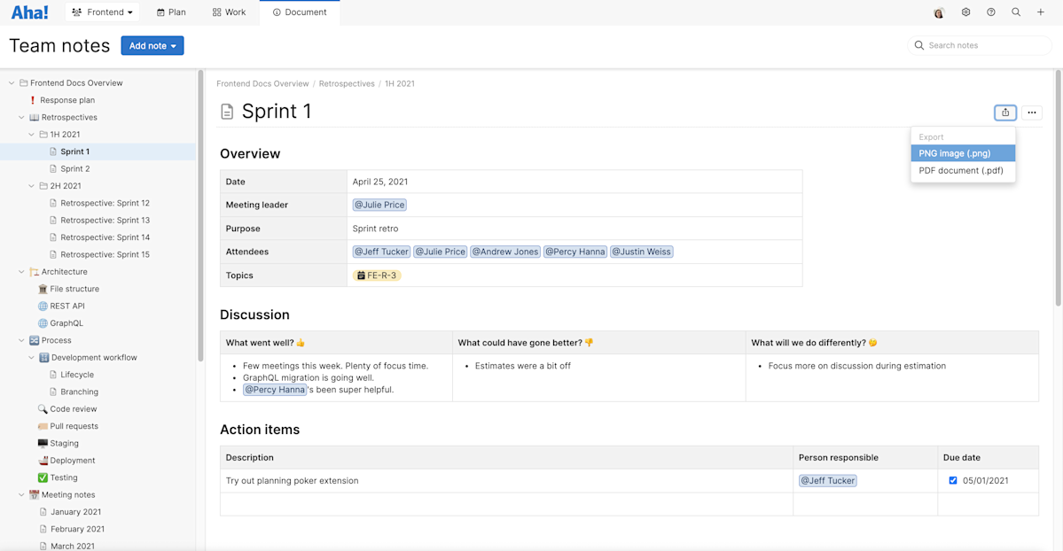Viewport: 1063px width, 551px height.
Task: Uncheck the checkbox beside due date 05/01/2021
Action: (953, 480)
